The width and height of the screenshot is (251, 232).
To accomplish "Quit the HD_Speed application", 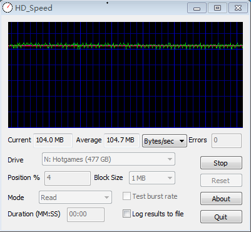I will coord(221,217).
